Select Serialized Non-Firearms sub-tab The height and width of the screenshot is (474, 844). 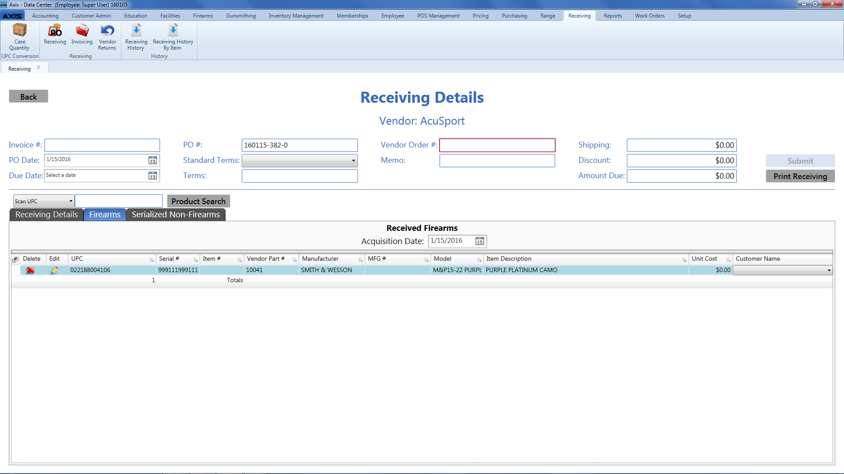(176, 215)
